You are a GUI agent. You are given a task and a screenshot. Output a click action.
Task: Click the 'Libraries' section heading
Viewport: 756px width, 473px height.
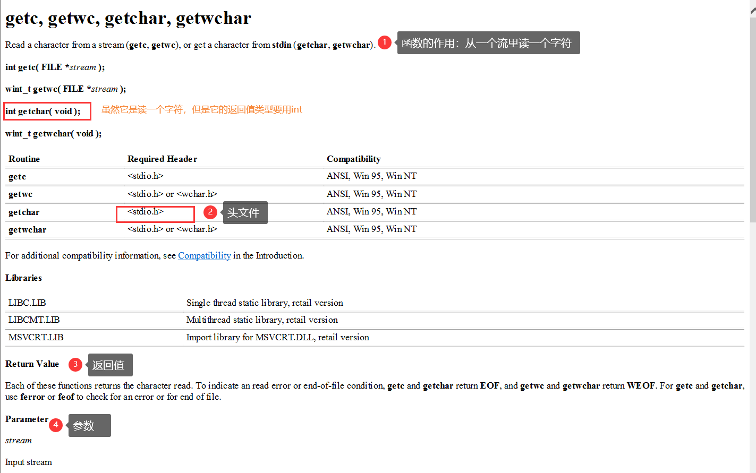tap(24, 278)
